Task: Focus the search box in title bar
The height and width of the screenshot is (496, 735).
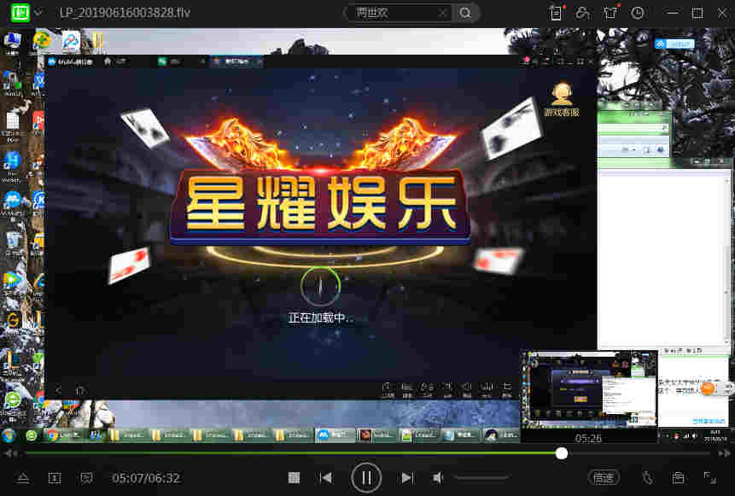Action: click(396, 13)
